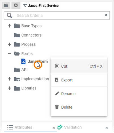
Task: Click the Implementation folder icon
Action: tap(17, 79)
